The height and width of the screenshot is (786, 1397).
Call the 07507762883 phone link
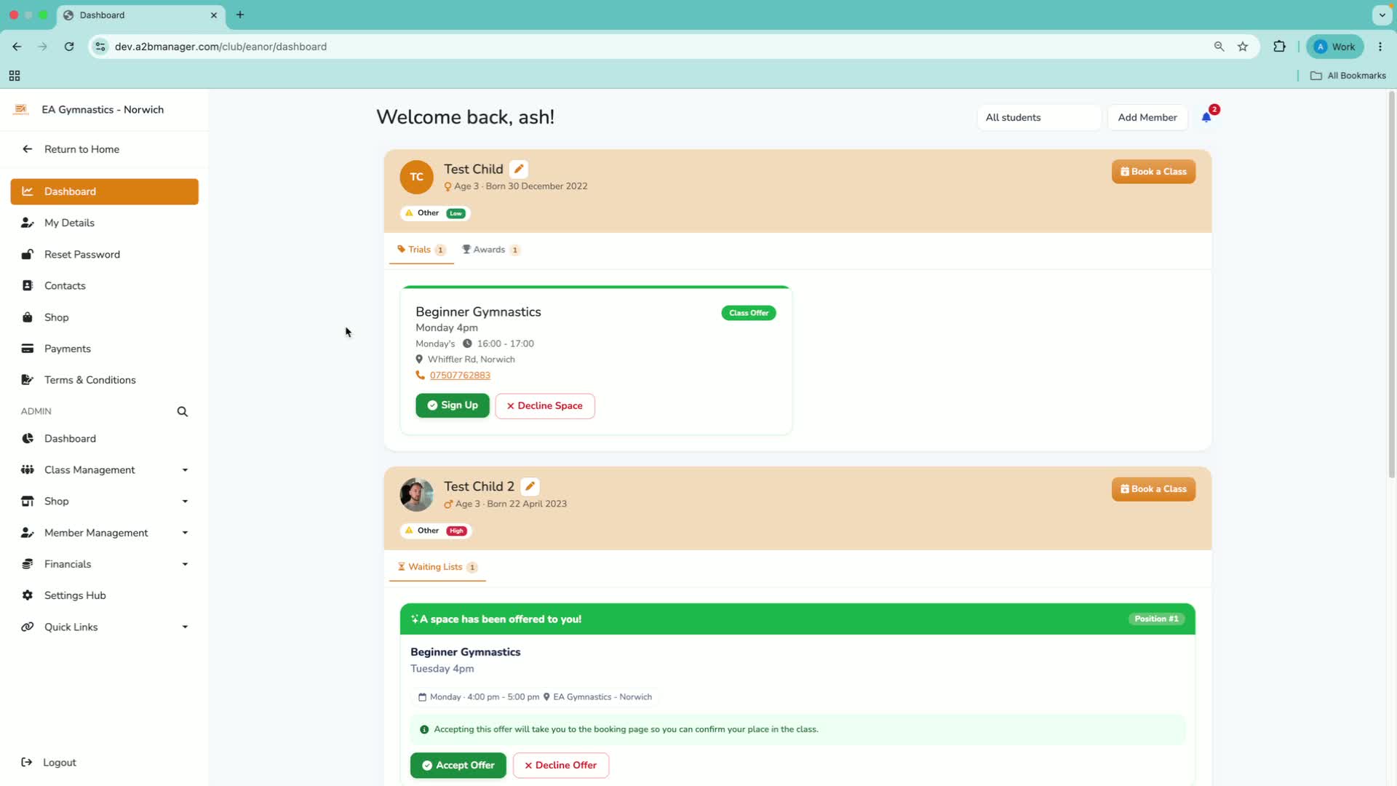pyautogui.click(x=460, y=376)
